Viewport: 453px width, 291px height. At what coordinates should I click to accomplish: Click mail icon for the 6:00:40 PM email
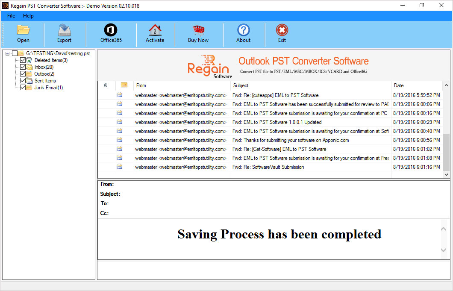coord(119,131)
